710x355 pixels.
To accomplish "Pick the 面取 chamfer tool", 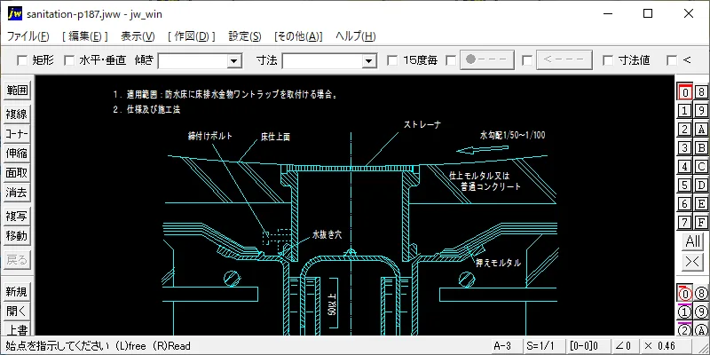I will [x=17, y=173].
